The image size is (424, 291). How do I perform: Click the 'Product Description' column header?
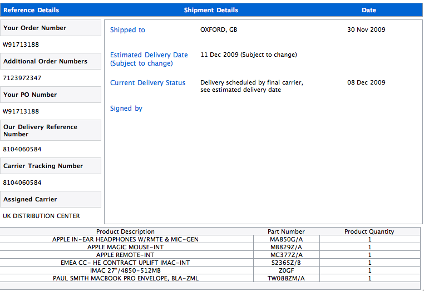click(x=125, y=231)
